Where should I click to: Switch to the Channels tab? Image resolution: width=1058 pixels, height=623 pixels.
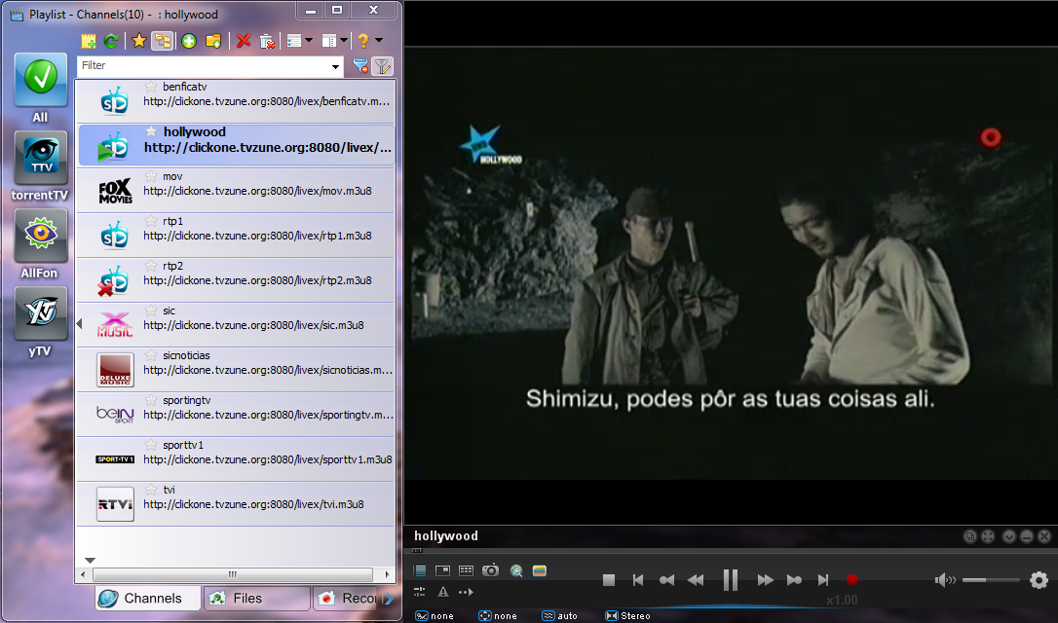point(148,598)
